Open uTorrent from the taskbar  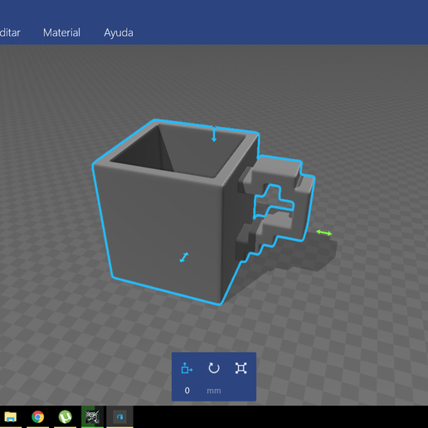[65, 417]
